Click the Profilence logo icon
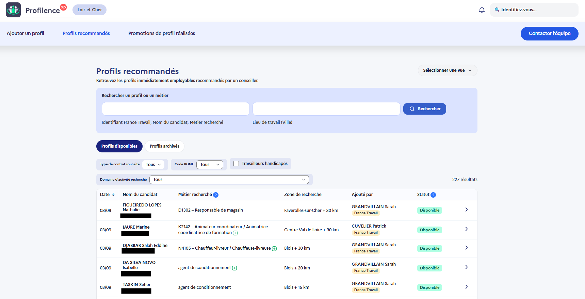The width and height of the screenshot is (585, 299). point(13,10)
